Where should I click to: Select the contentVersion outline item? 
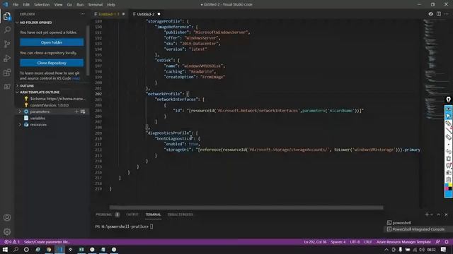click(50, 105)
